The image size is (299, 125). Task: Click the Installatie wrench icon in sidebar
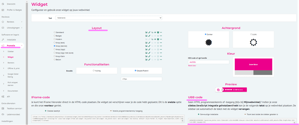tap(3, 40)
